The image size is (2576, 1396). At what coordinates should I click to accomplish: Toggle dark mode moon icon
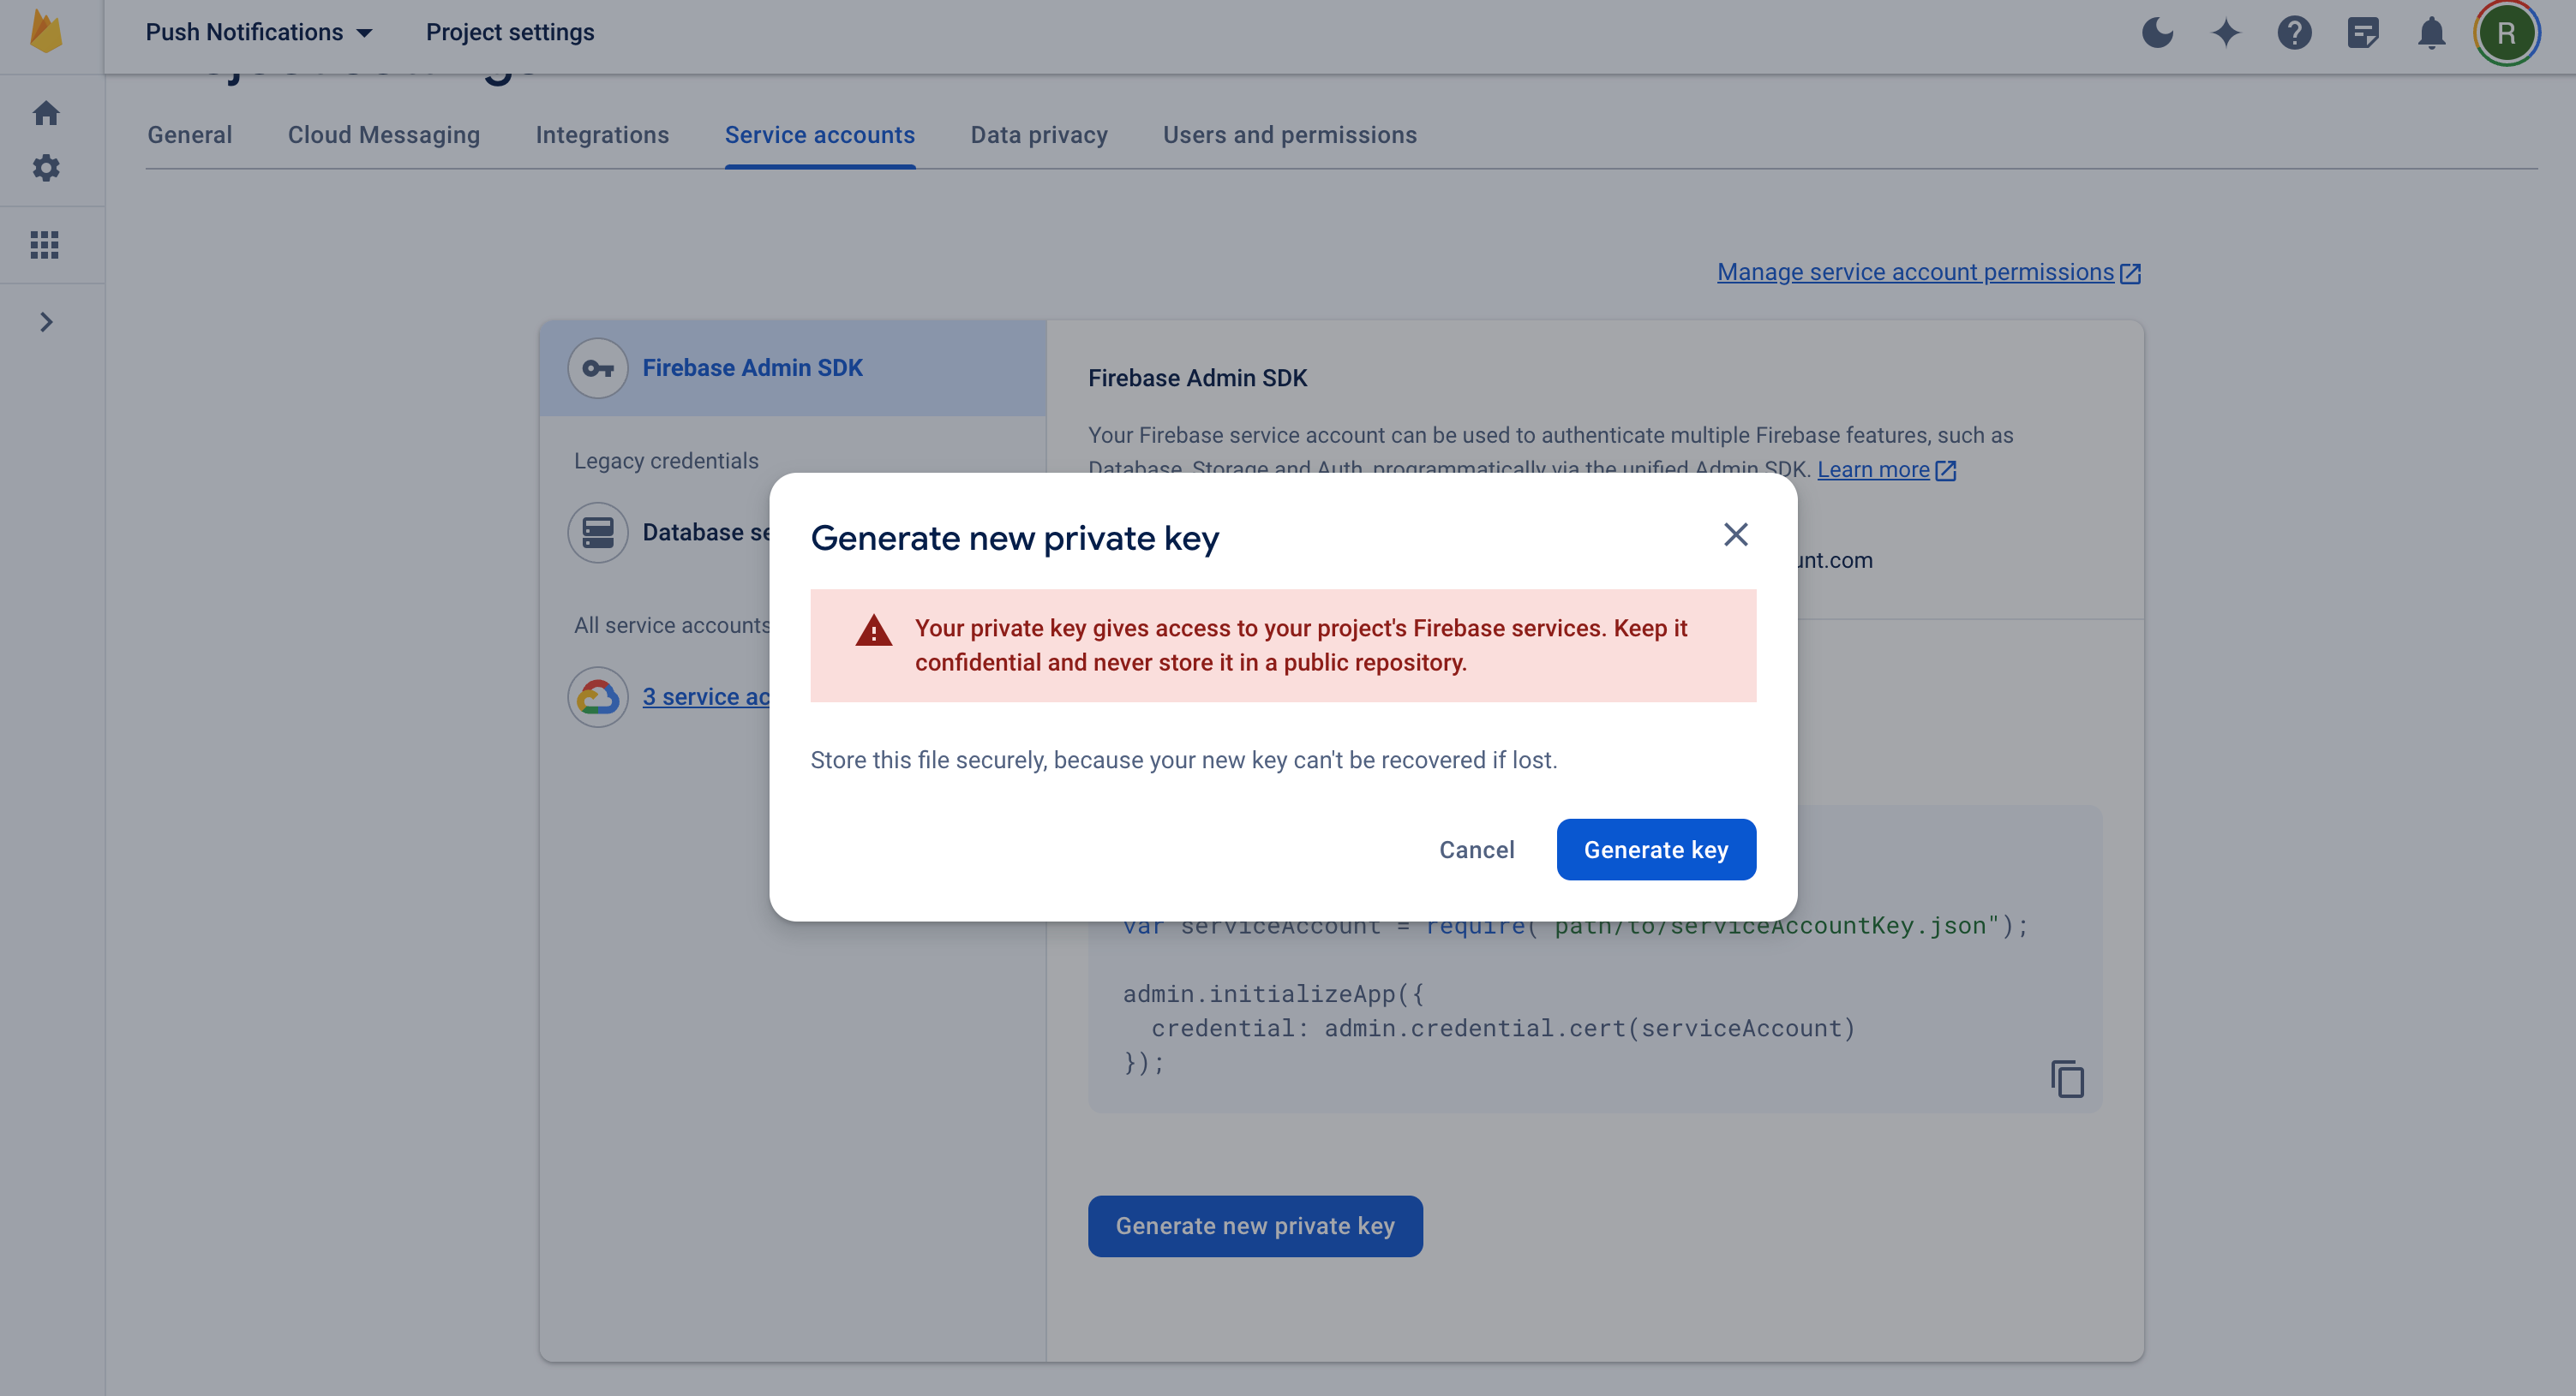[2158, 33]
